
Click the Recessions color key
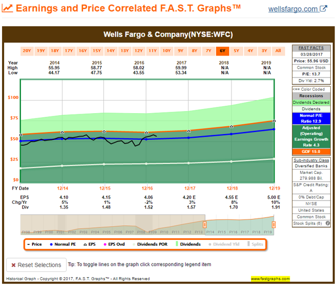[311, 96]
